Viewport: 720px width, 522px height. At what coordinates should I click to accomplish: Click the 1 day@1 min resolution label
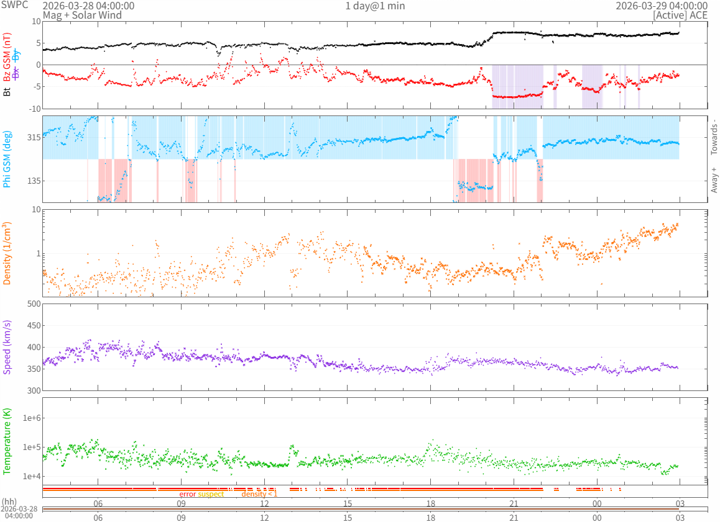(375, 6)
